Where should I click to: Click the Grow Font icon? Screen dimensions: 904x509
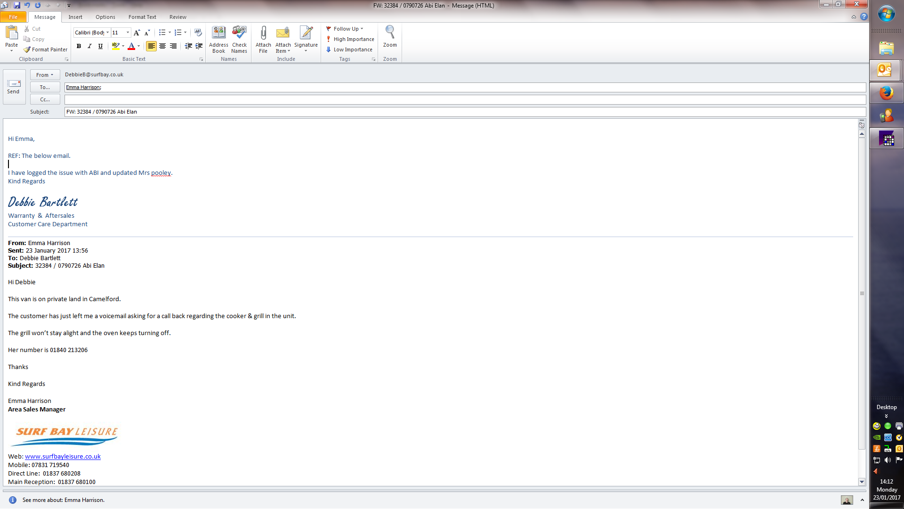click(137, 33)
